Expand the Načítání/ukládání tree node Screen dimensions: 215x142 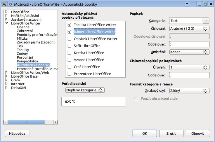[6, 15]
